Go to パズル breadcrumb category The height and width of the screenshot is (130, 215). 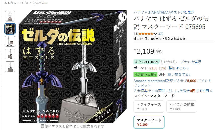click(x=24, y=3)
